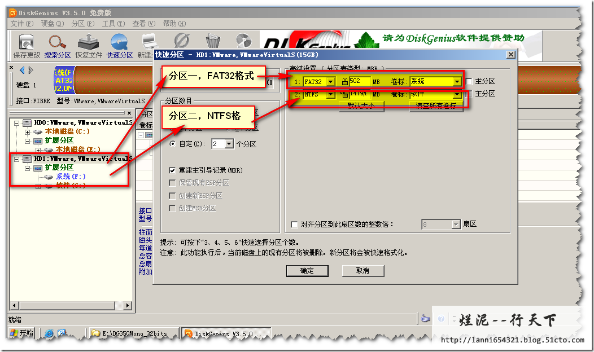Click the DiskGenius title bar logo icon

[x=13, y=13]
